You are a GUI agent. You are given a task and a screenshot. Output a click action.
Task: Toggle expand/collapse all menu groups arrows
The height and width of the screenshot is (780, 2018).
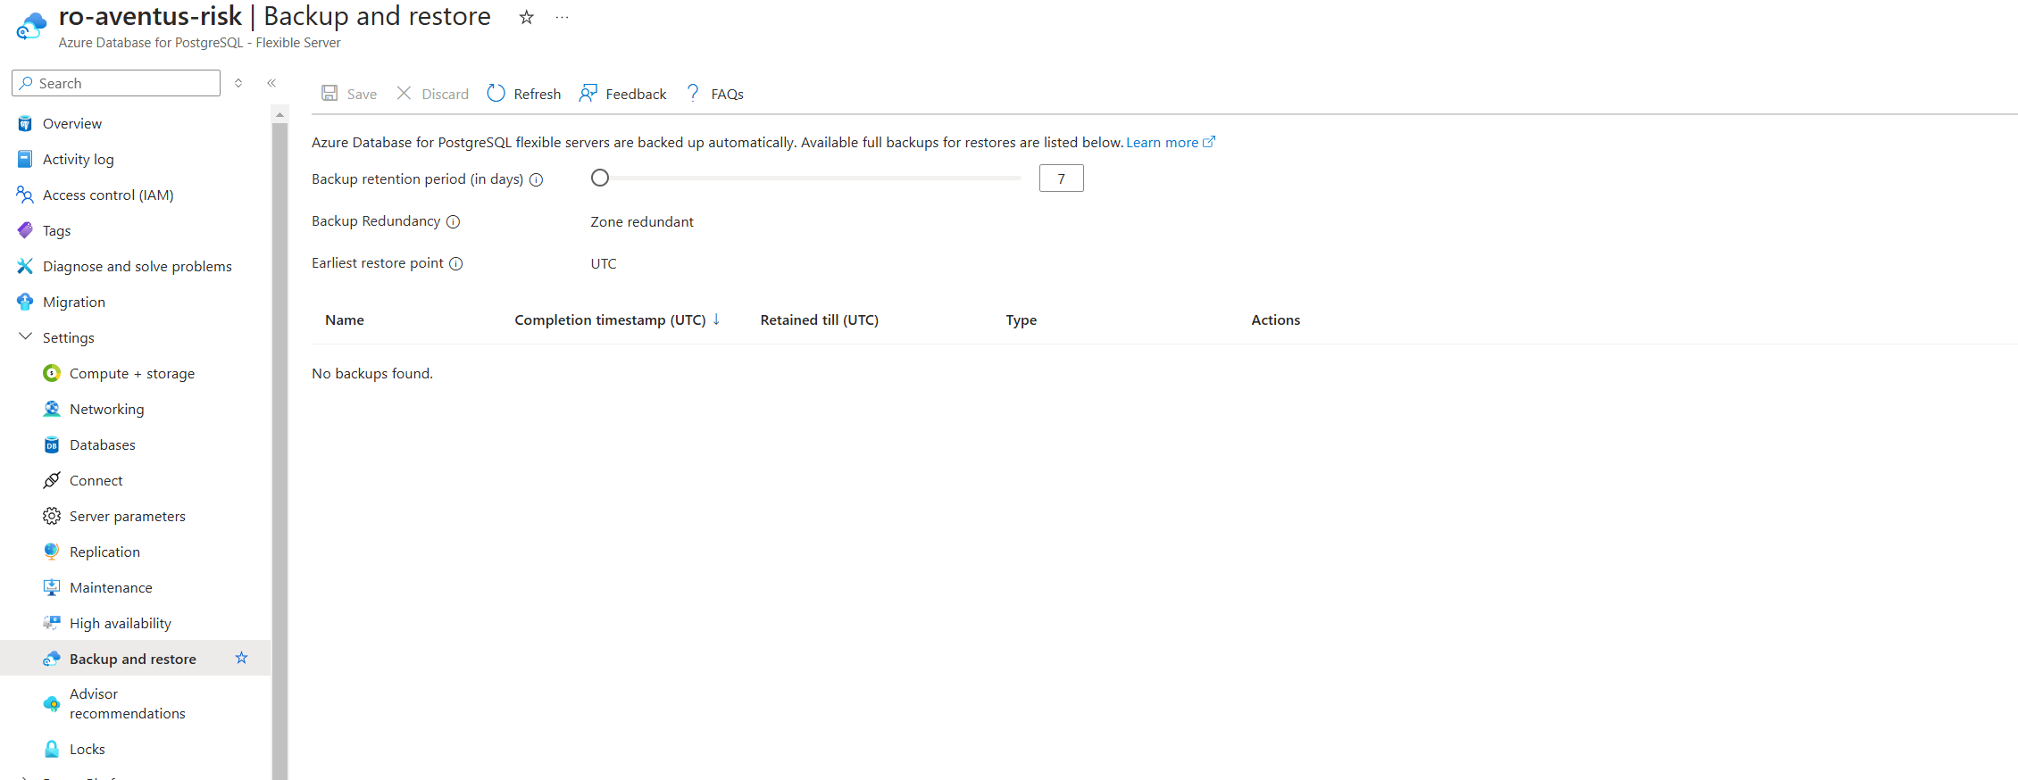238,83
